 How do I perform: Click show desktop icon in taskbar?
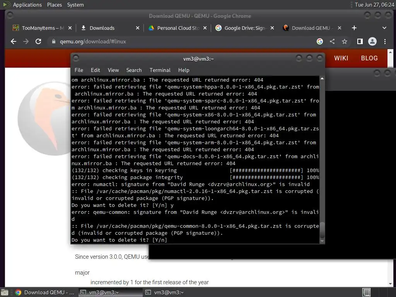tap(5, 292)
